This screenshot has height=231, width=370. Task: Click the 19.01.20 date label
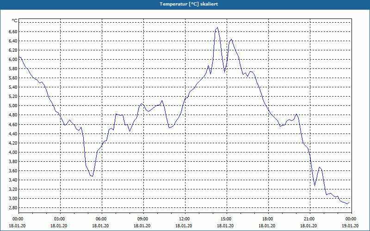[x=350, y=226]
